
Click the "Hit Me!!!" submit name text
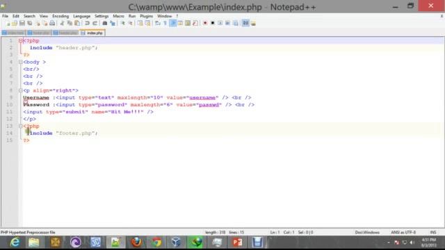pos(127,112)
